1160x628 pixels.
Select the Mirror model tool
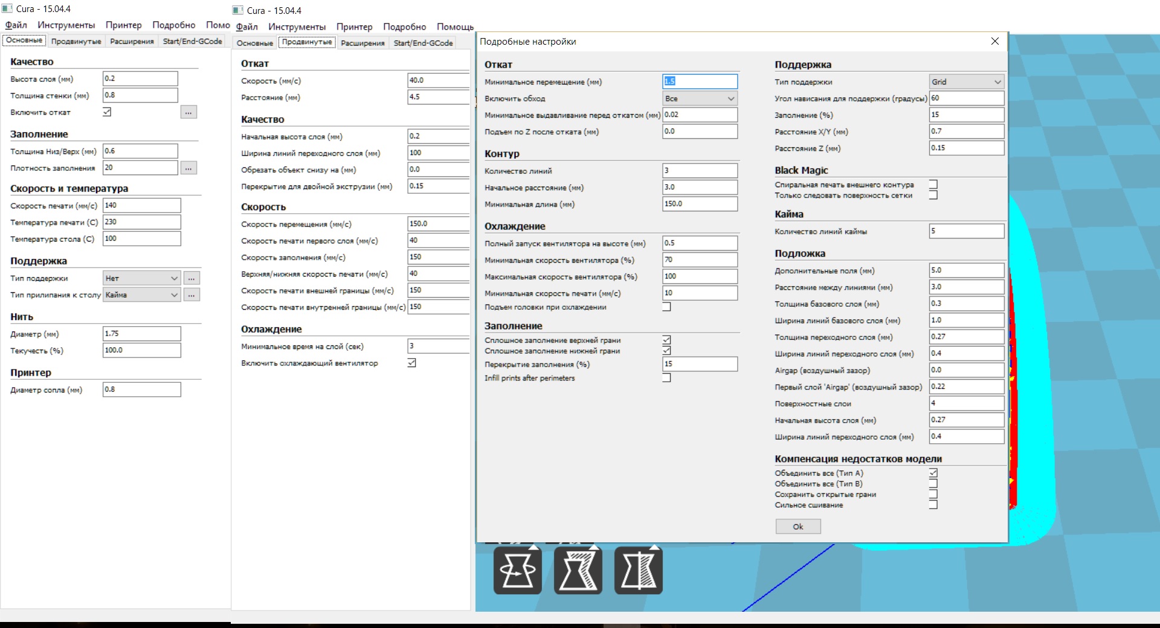point(638,571)
